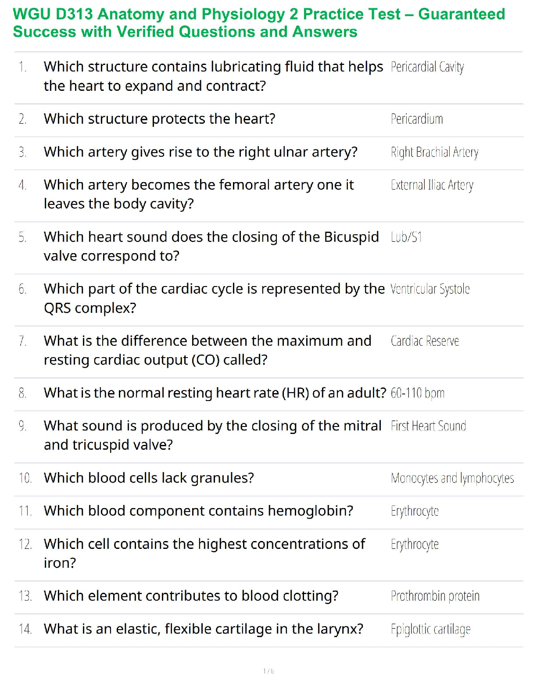537x695 pixels.
Task: Click the "First Heart Sound" answer
Action: click(428, 426)
